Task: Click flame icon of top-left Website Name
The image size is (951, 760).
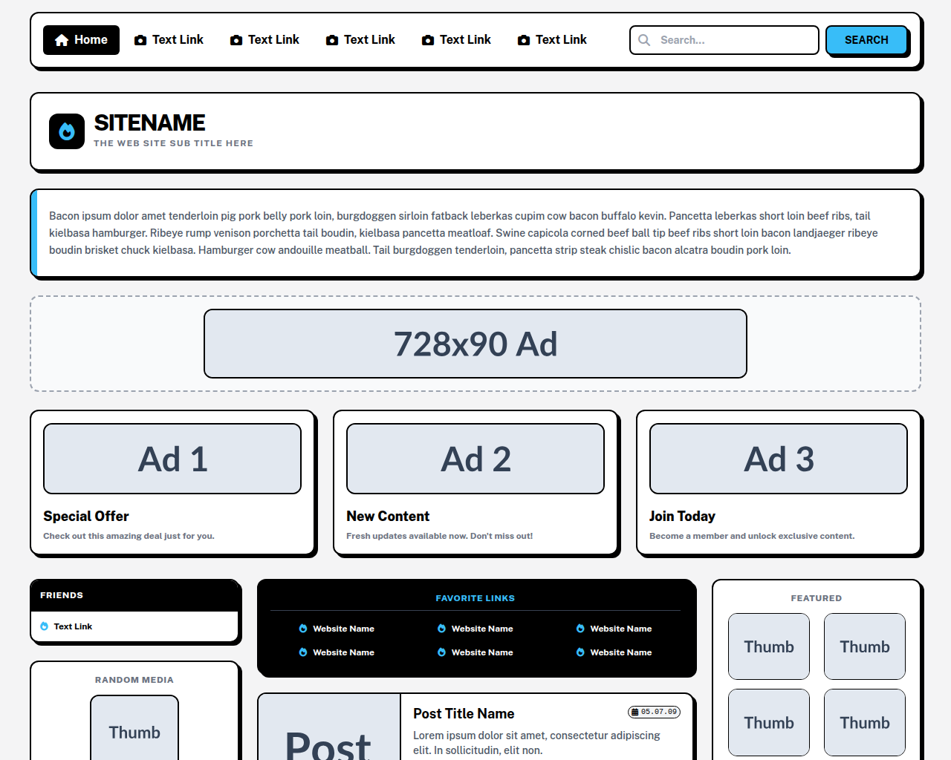Action: 303,629
